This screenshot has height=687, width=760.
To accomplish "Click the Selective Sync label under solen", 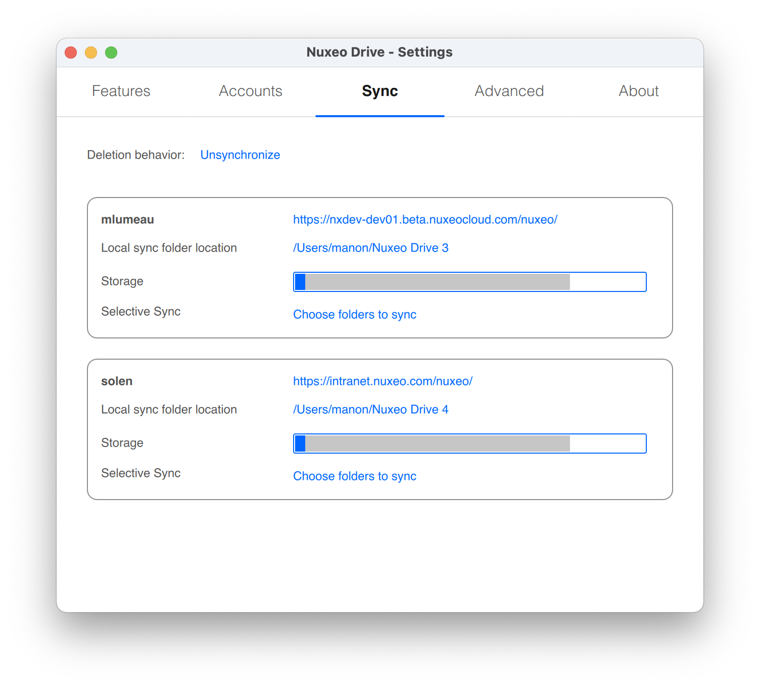I will pos(141,473).
